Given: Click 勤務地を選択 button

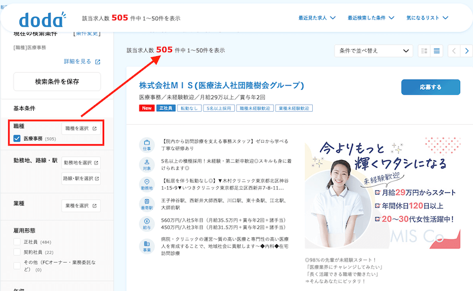Looking at the screenshot, I should (x=81, y=163).
